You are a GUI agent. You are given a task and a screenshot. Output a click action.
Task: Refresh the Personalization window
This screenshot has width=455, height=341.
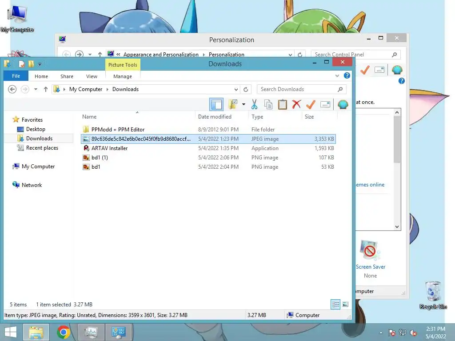(x=300, y=54)
